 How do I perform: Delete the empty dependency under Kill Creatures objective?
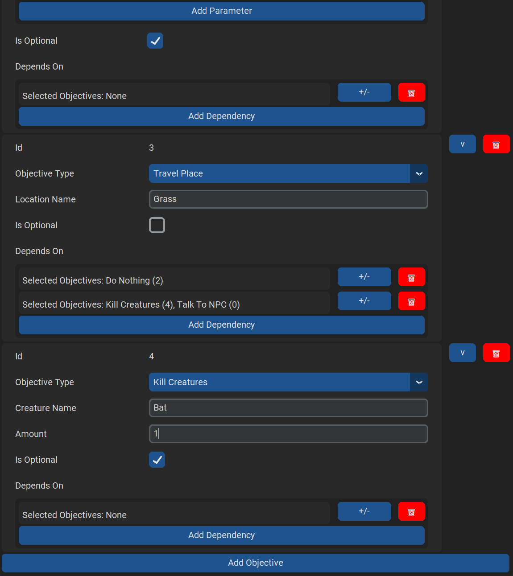click(x=411, y=512)
